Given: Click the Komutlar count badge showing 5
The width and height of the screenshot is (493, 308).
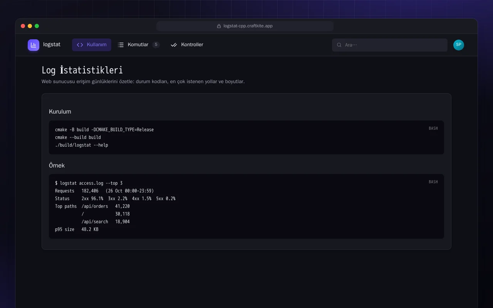Looking at the screenshot, I should click(x=156, y=45).
